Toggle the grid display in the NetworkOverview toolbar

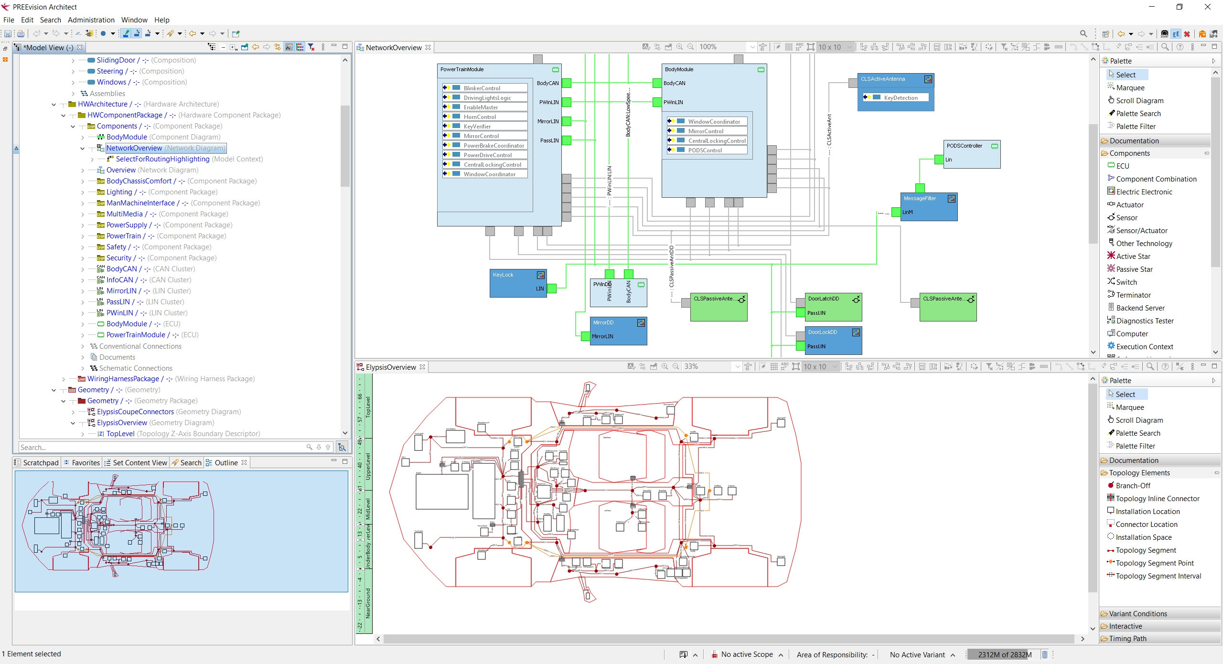point(788,47)
